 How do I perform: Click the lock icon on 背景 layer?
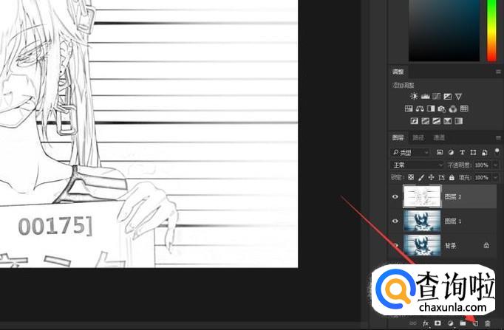click(486, 245)
